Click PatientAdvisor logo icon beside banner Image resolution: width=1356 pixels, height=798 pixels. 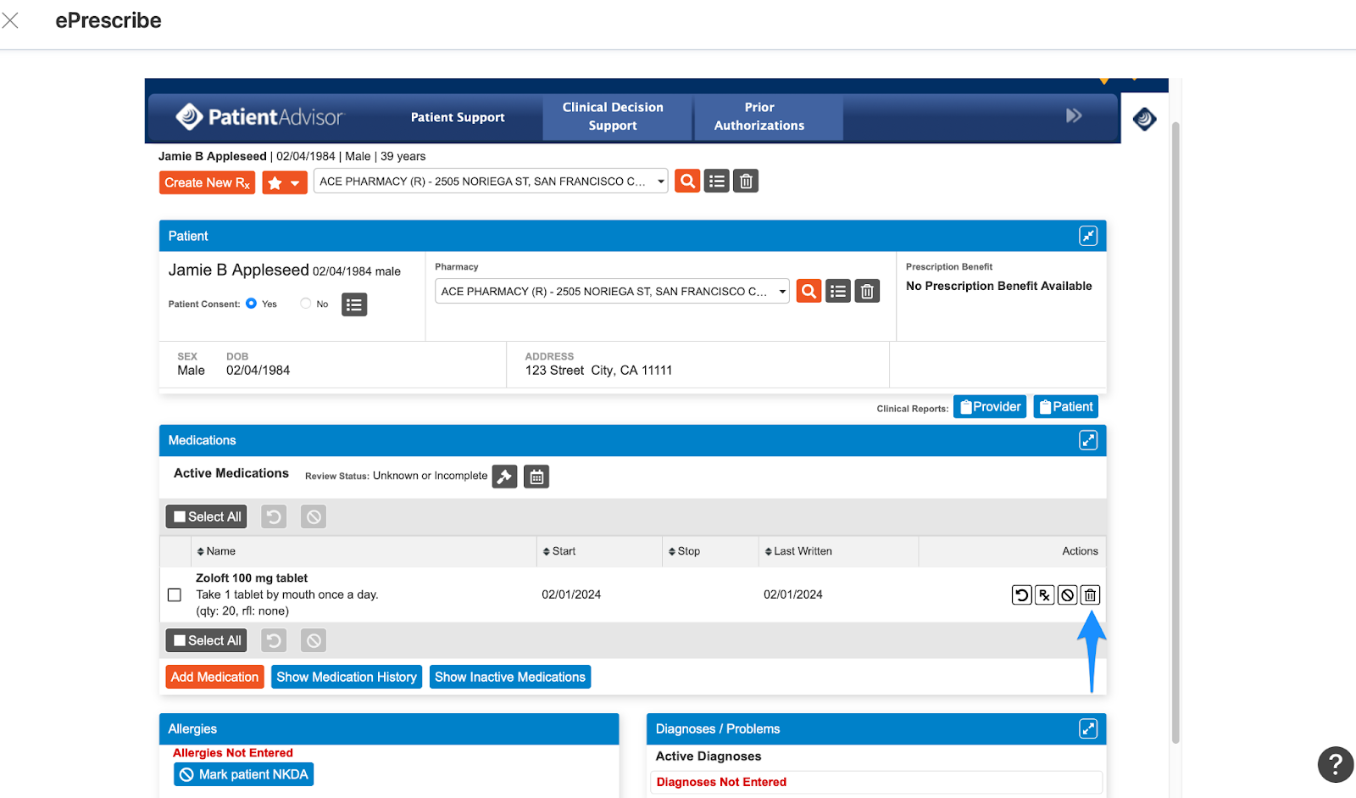[x=1144, y=119]
